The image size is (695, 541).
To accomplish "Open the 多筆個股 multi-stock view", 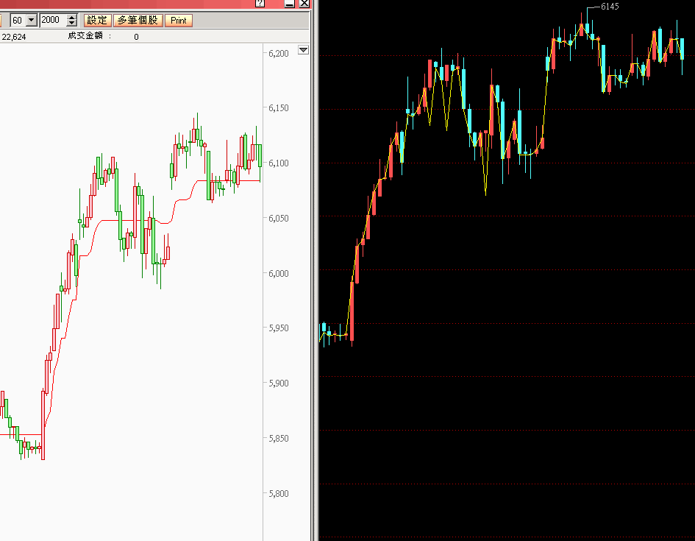I will [137, 20].
